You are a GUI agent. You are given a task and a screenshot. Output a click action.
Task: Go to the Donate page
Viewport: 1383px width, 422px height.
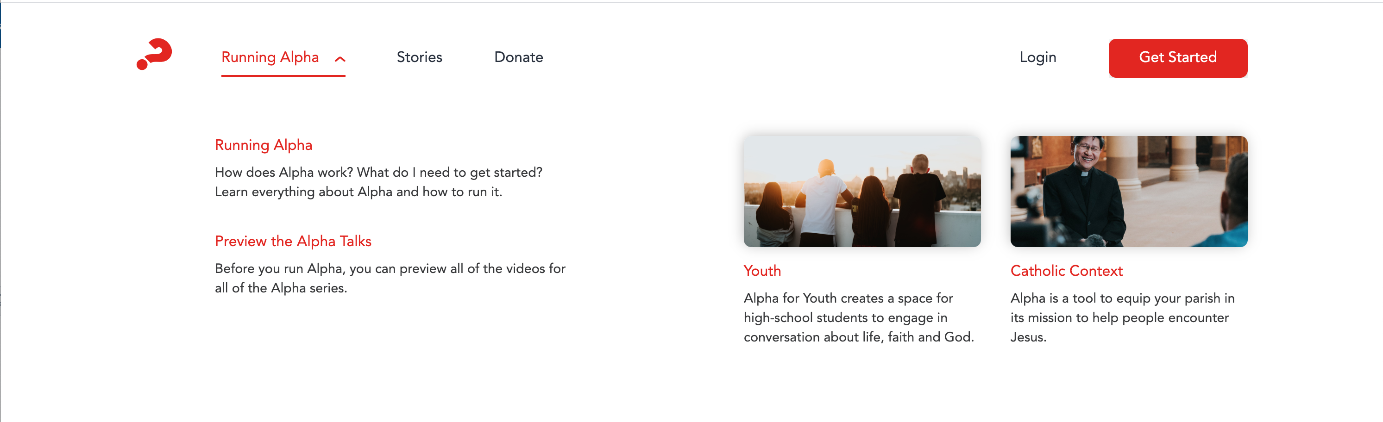(519, 57)
